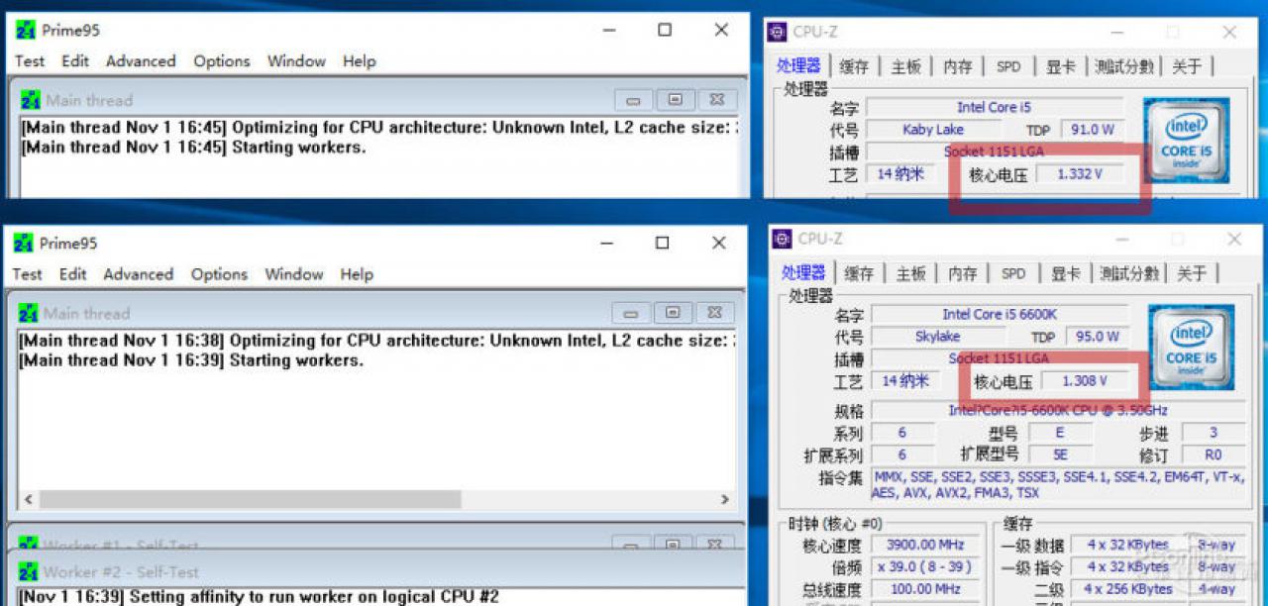Viewport: 1268px width, 606px height.
Task: Open the Test menu in the top Prime95 window
Action: [x=30, y=61]
